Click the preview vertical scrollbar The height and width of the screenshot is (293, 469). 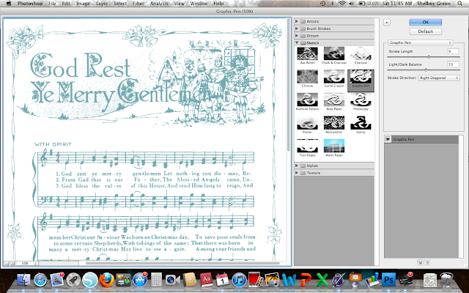tap(288, 85)
